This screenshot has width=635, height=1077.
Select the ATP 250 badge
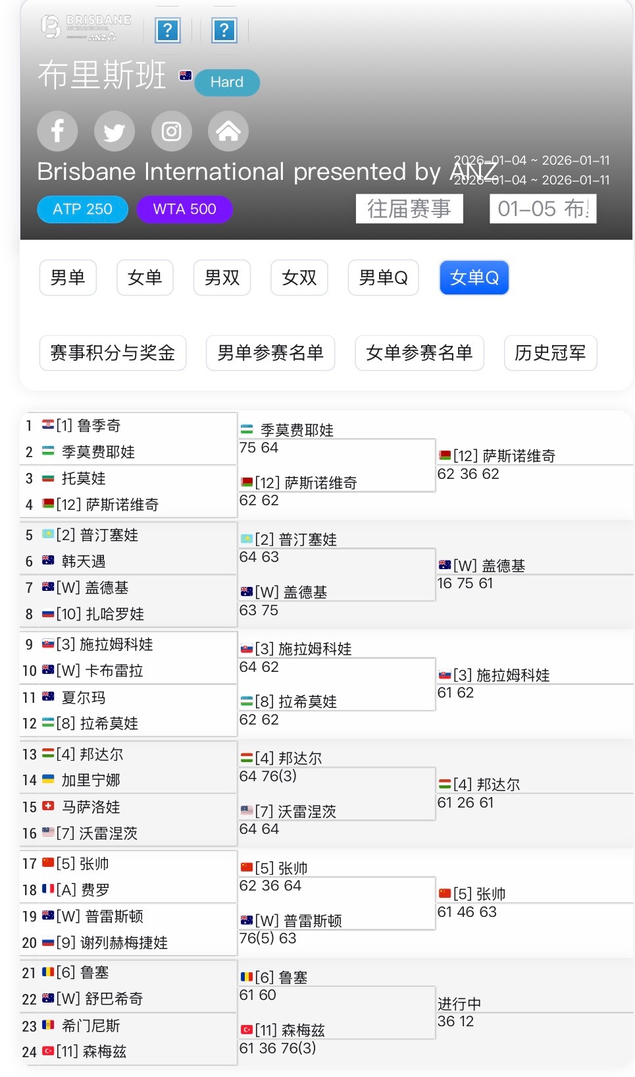82,209
